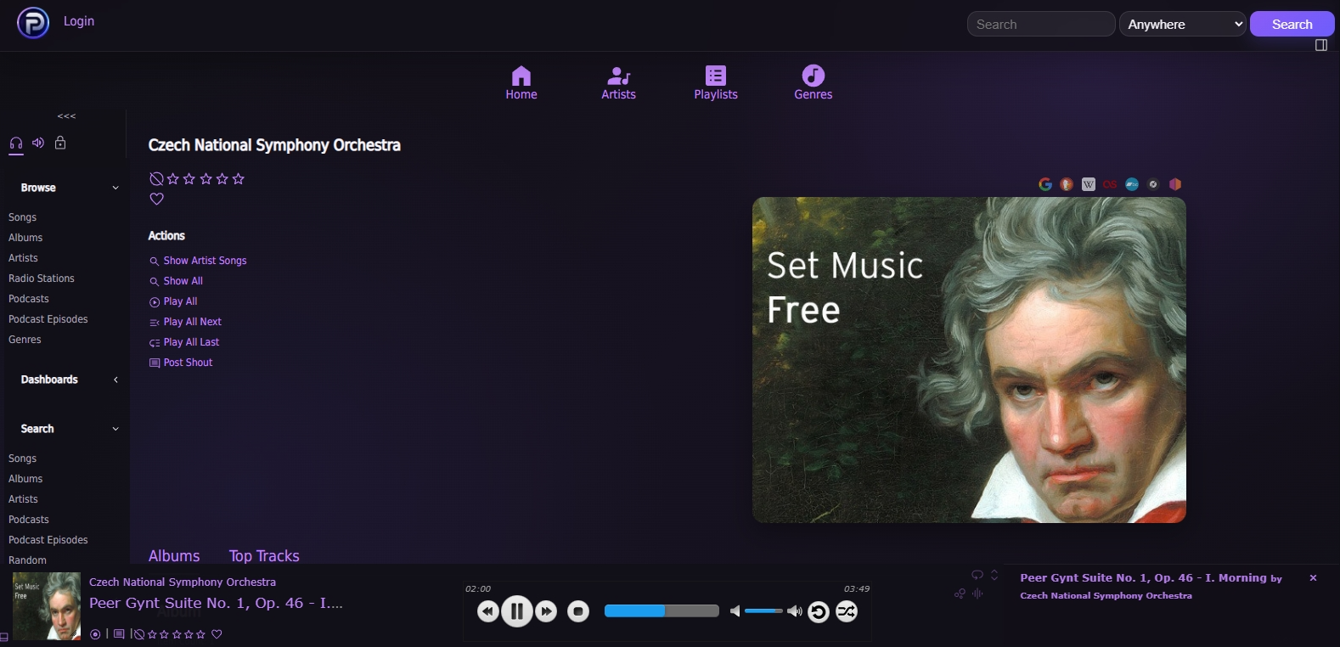This screenshot has height=647, width=1340.
Task: Search the artist on DuckDuckGo
Action: pyautogui.click(x=1067, y=184)
